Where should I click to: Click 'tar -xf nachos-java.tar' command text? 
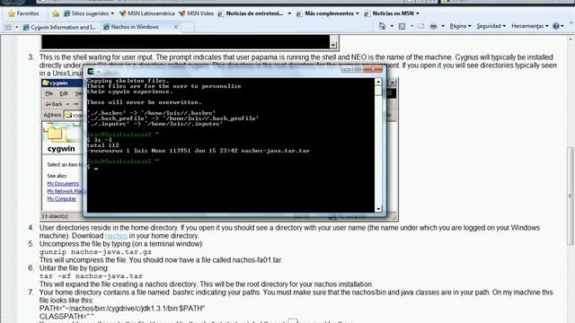(91, 276)
